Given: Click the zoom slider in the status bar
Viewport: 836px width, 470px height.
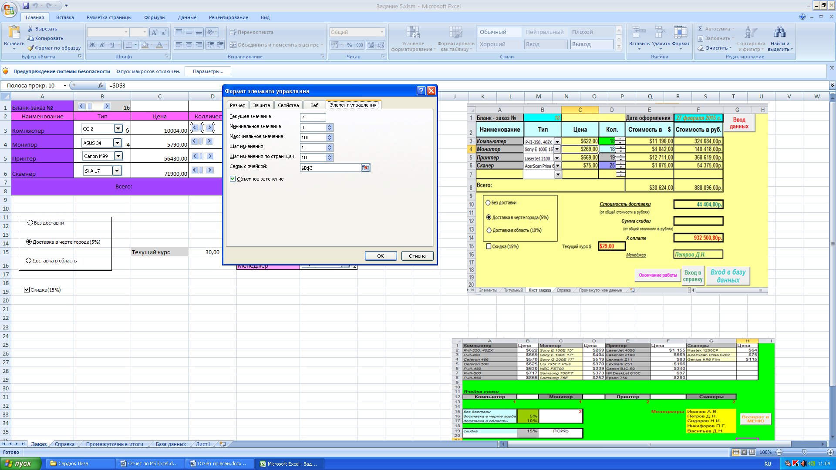Looking at the screenshot, I should (804, 452).
